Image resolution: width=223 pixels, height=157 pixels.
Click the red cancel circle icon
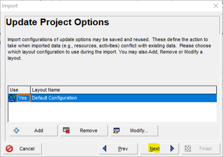pyautogui.click(x=10, y=149)
